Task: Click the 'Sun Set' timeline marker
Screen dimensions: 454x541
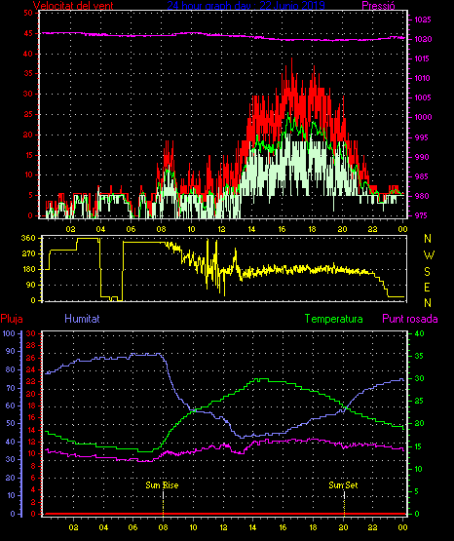Action: [343, 485]
